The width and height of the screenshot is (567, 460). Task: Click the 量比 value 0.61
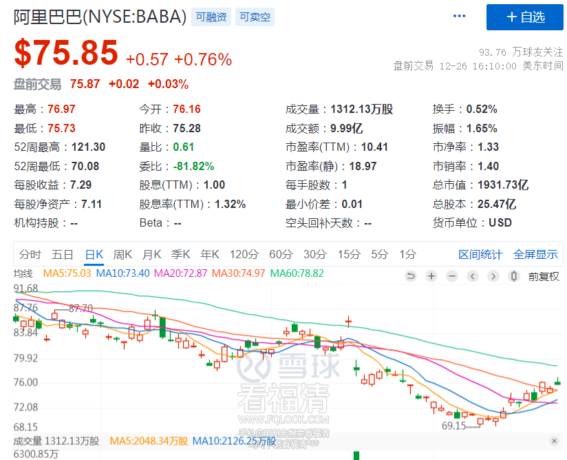pos(183,147)
